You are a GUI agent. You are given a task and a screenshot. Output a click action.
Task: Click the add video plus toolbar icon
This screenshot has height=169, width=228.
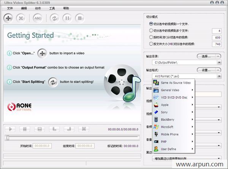pyautogui.click(x=8, y=18)
